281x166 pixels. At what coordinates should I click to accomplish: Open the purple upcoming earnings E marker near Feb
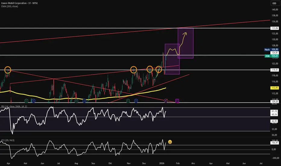click(177, 101)
